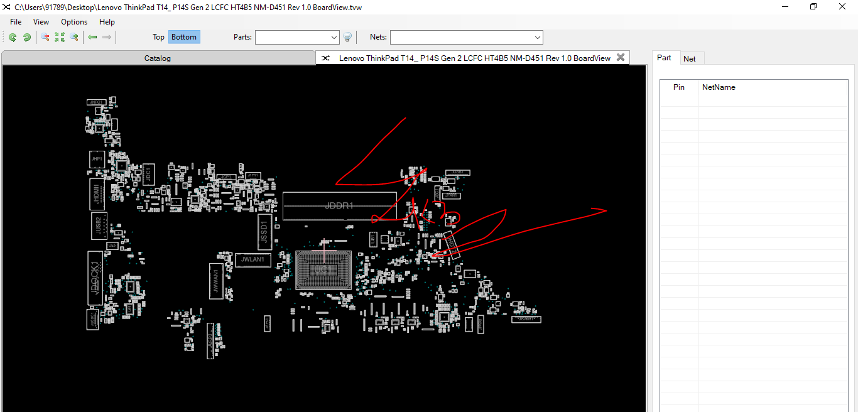
Task: Select the JNFC1 connector component
Action: (95, 102)
